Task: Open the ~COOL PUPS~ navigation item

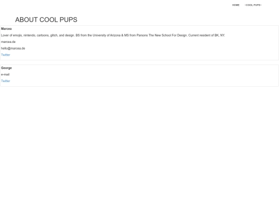Action: coord(253,5)
